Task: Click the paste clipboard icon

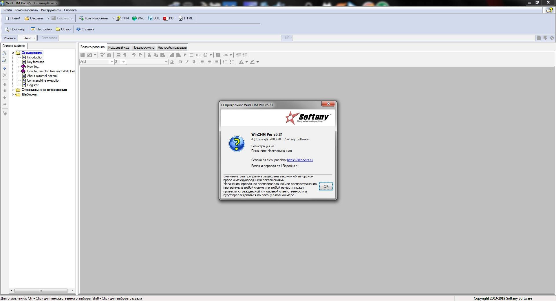Action: [162, 55]
